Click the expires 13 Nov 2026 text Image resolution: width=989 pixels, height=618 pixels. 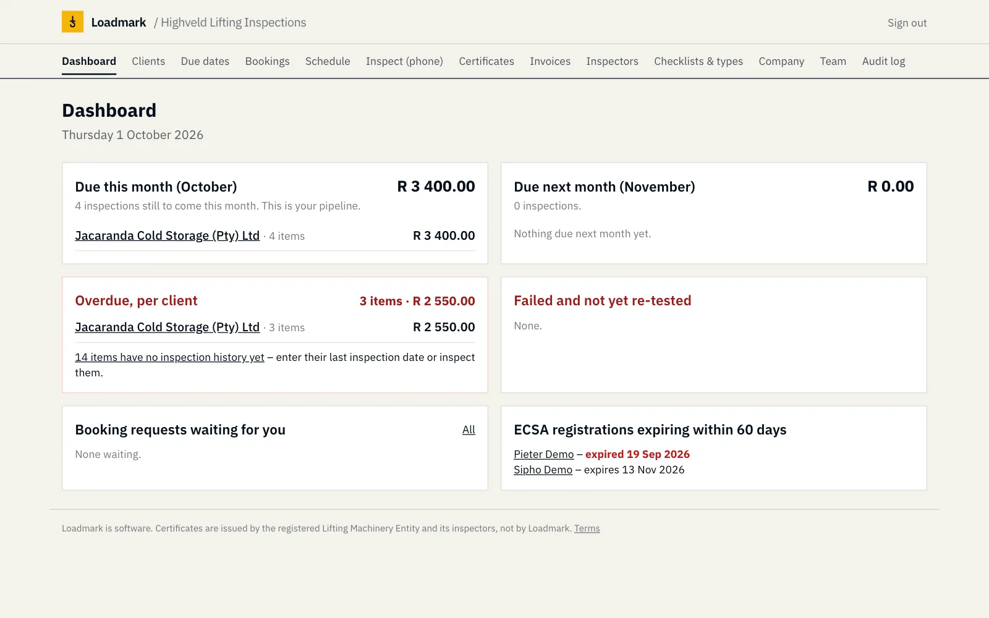634,470
